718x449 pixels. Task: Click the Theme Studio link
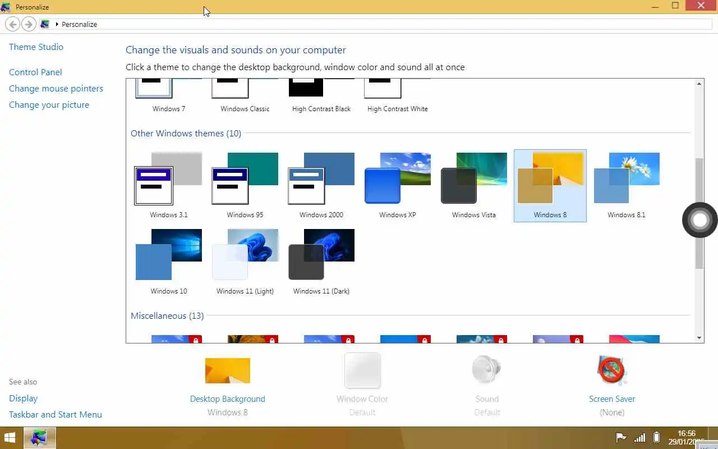click(36, 47)
